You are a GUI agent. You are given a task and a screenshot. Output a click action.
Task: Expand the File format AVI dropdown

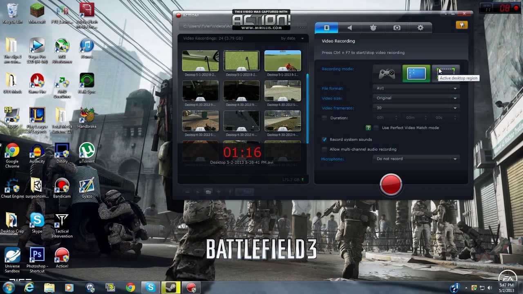click(416, 88)
